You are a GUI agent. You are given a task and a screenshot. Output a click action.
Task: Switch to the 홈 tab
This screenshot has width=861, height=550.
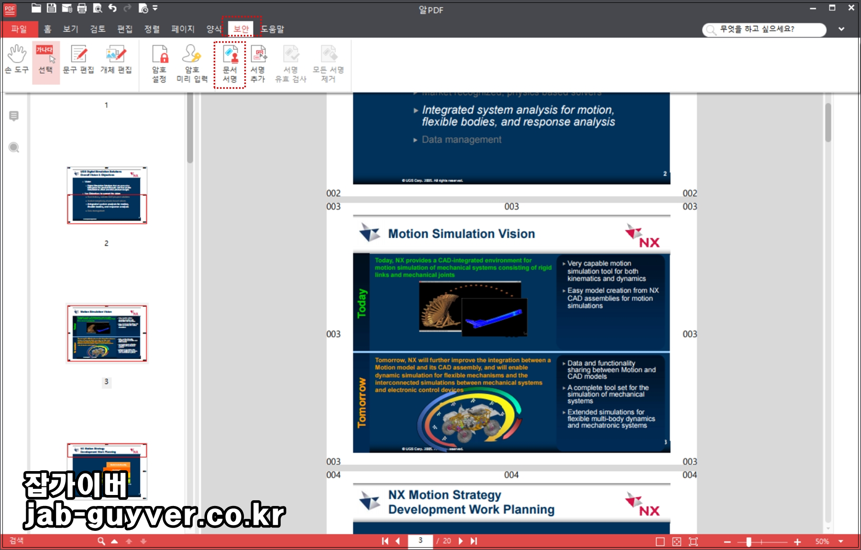click(x=47, y=29)
